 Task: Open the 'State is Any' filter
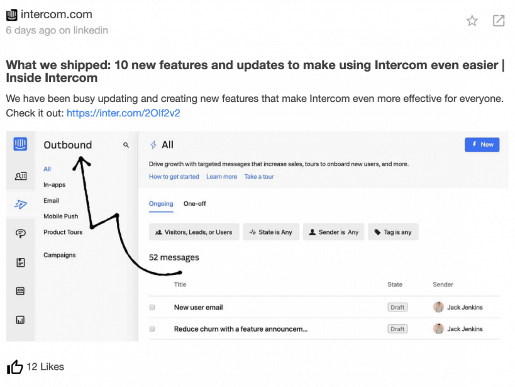coord(271,232)
